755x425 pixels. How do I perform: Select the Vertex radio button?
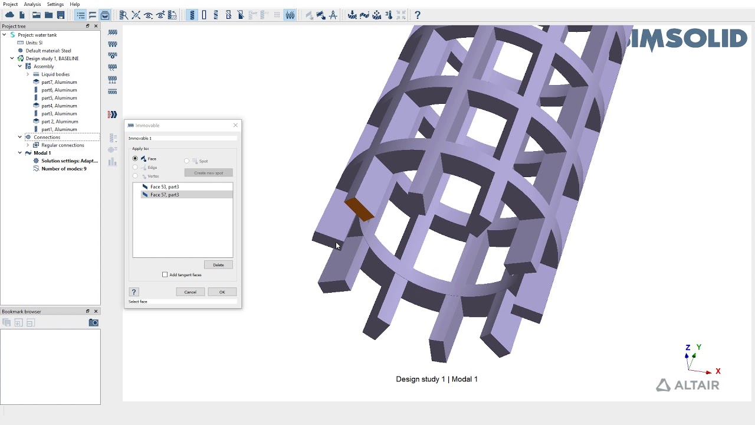click(x=135, y=176)
